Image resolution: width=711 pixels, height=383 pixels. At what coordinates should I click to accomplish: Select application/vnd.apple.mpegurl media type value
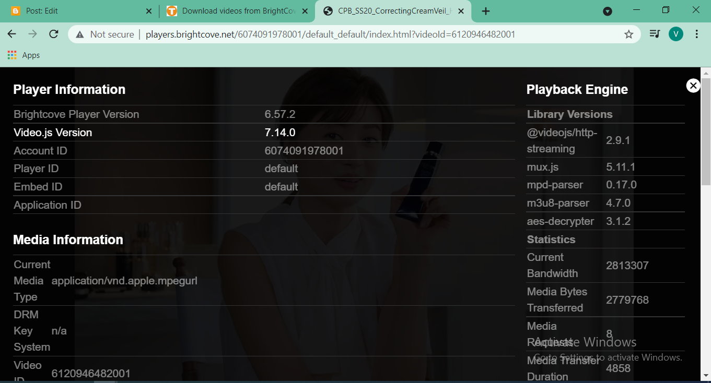click(x=124, y=281)
